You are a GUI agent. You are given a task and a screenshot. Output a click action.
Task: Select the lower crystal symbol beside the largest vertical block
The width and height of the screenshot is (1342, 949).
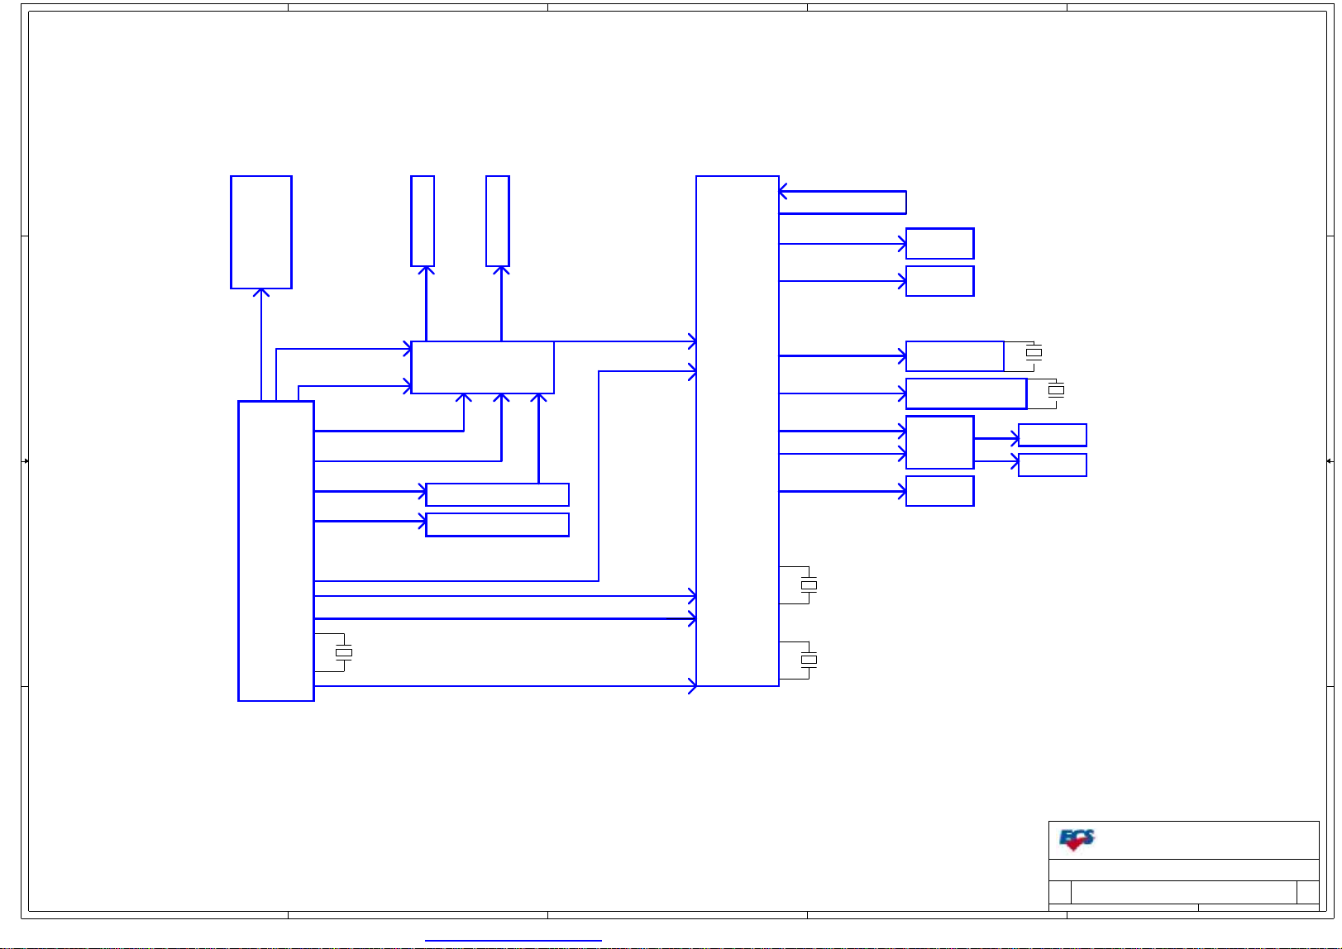pos(809,660)
